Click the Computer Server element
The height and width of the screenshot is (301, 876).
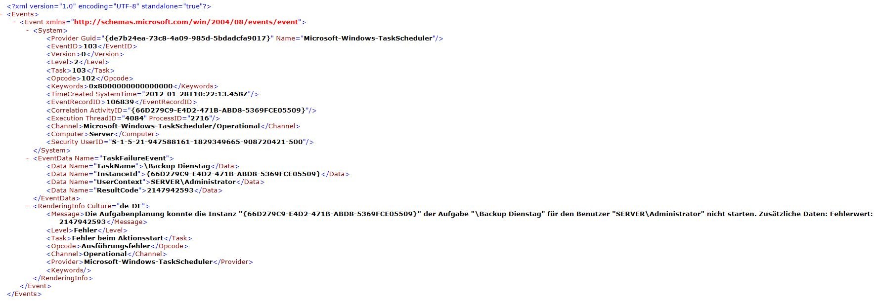point(103,134)
